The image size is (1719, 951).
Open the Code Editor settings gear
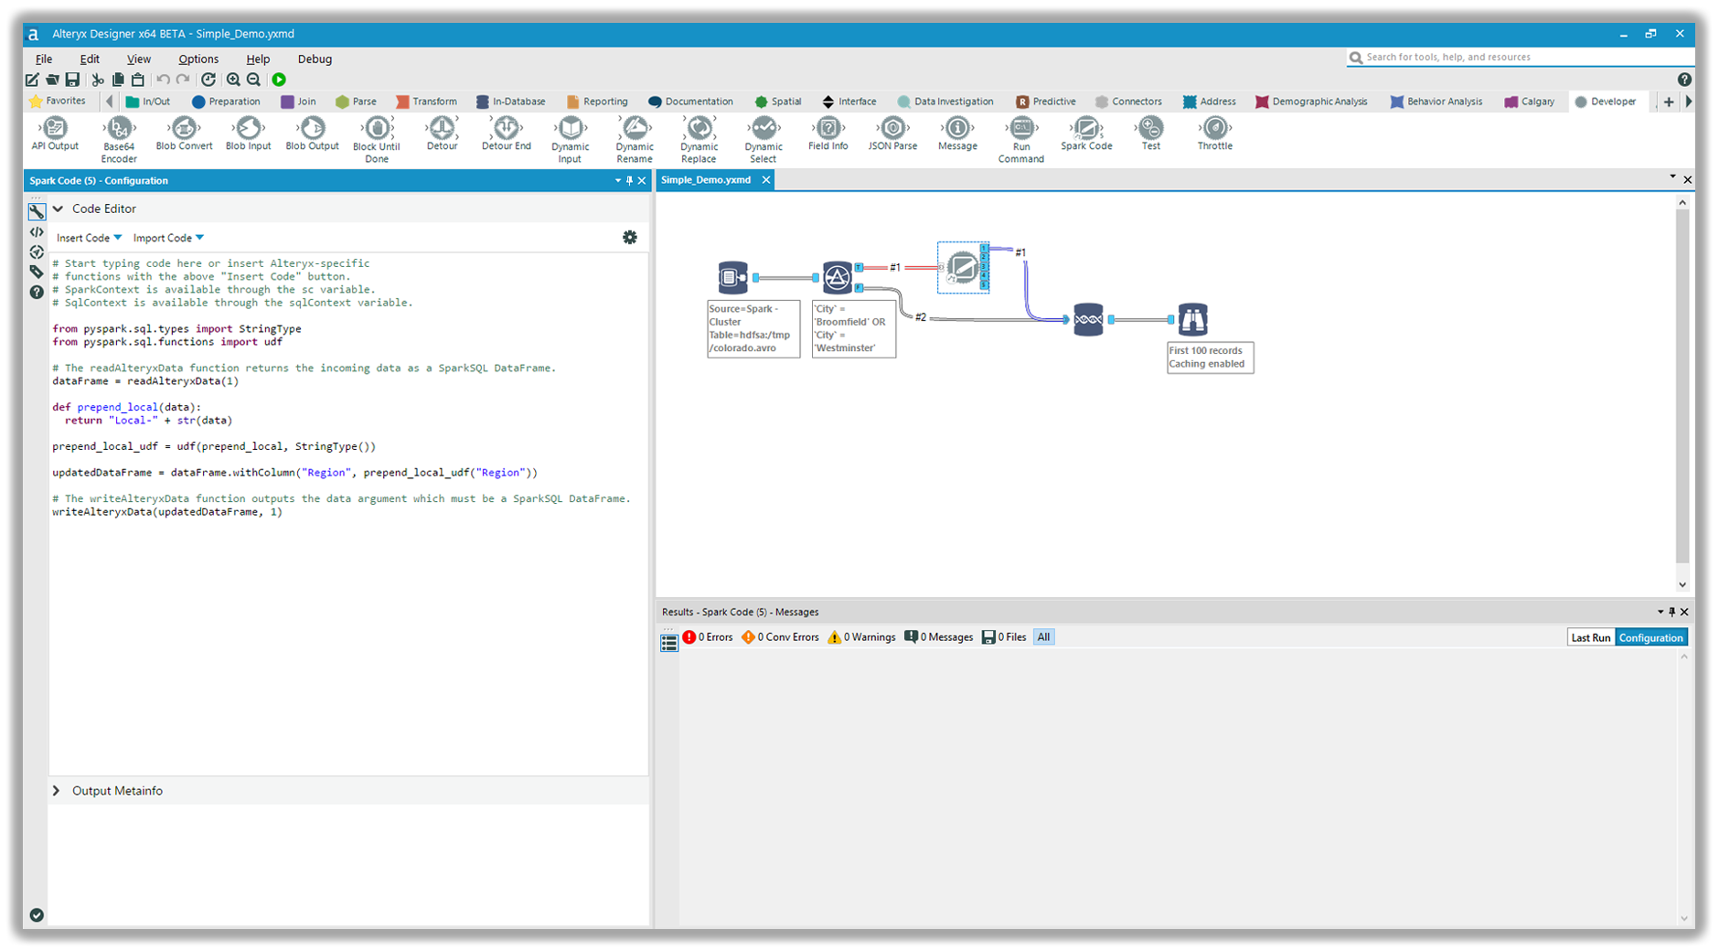pyautogui.click(x=630, y=237)
